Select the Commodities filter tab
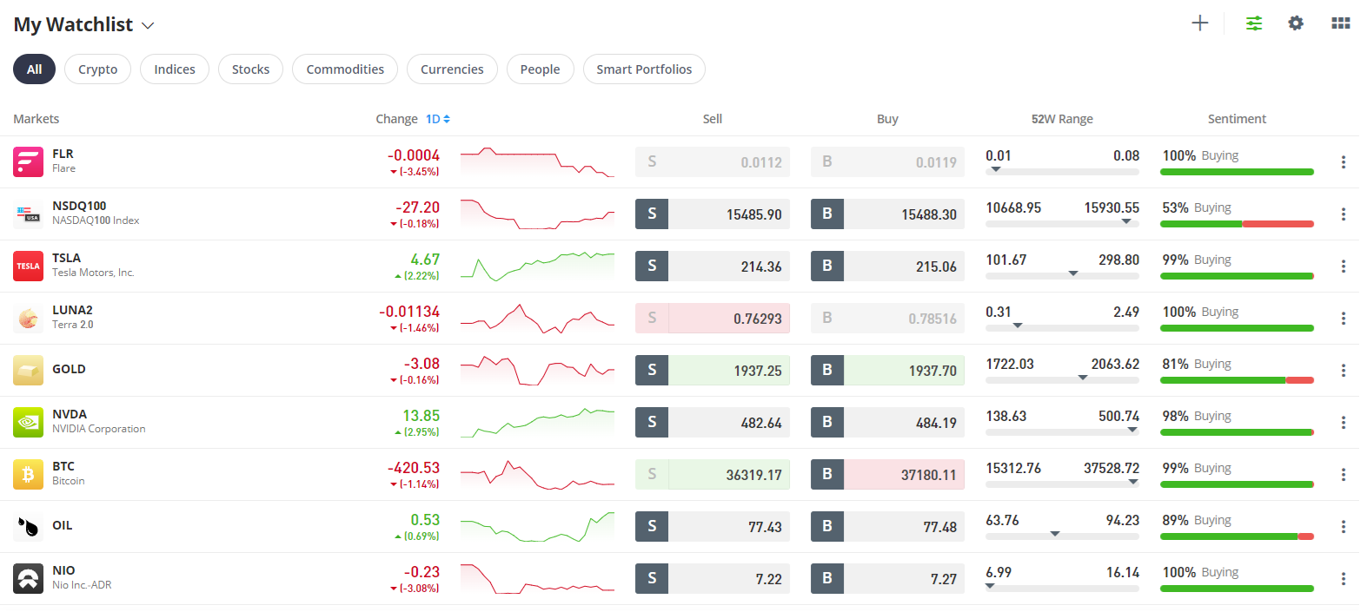Screen dimensions: 1367x612 [345, 69]
